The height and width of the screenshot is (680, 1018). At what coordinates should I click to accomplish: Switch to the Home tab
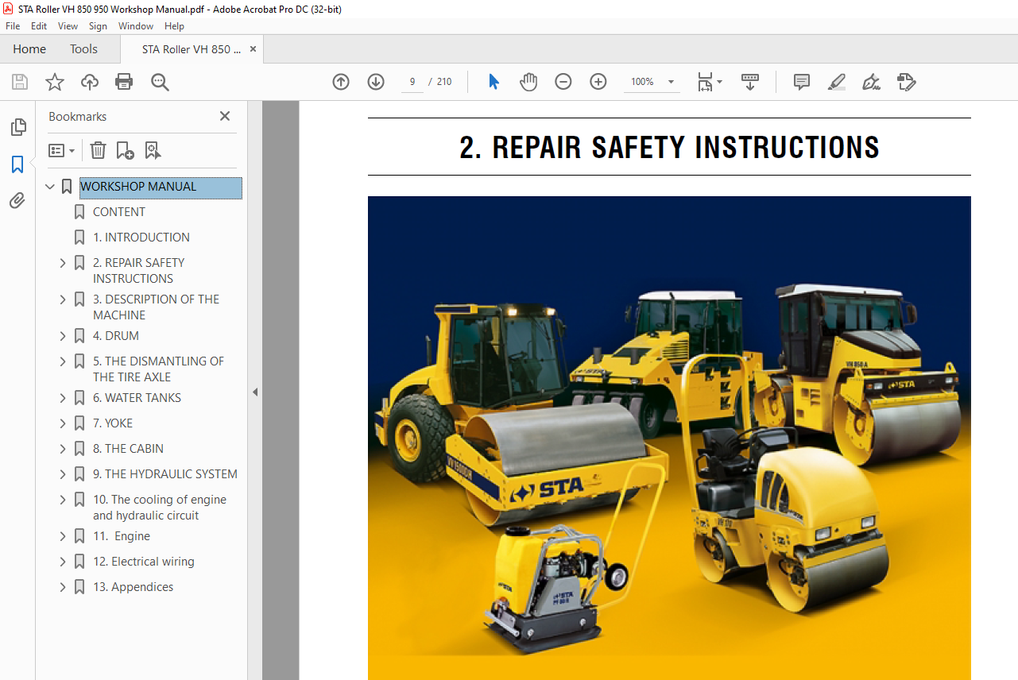[x=29, y=48]
